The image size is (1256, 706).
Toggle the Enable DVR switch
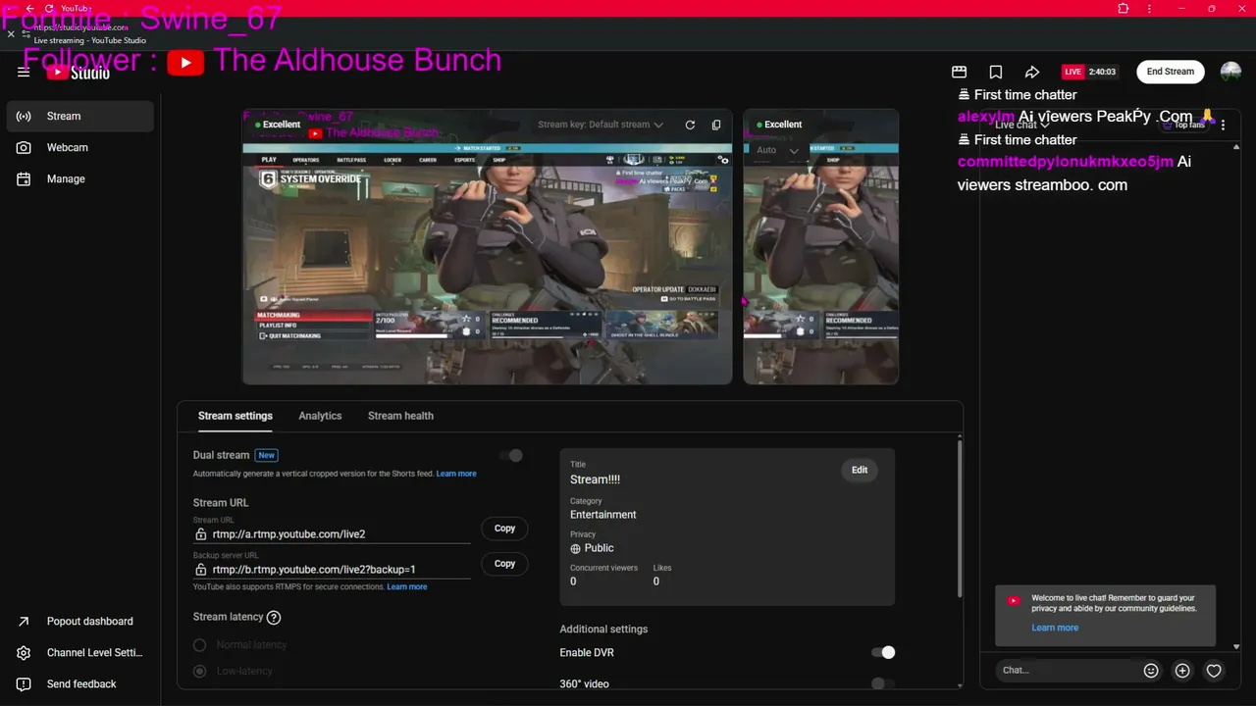pyautogui.click(x=883, y=652)
